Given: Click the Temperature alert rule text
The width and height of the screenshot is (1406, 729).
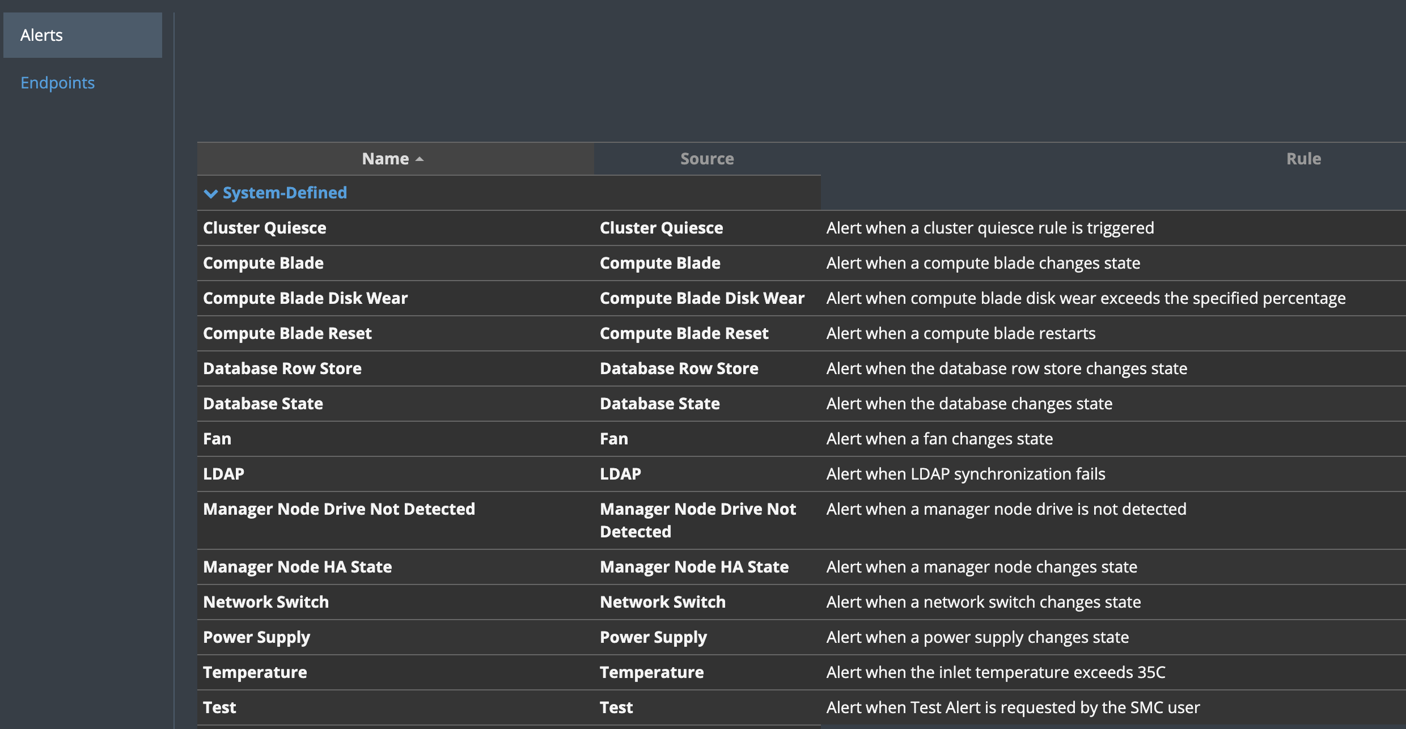Looking at the screenshot, I should coord(996,672).
